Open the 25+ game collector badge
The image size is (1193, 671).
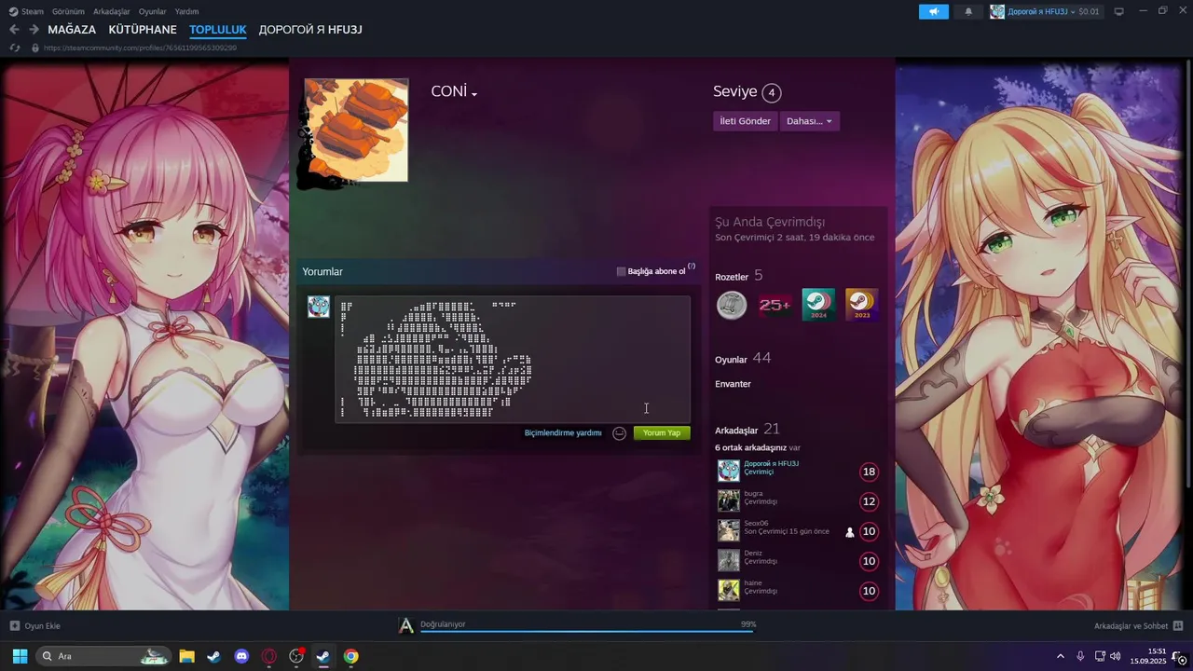(775, 305)
